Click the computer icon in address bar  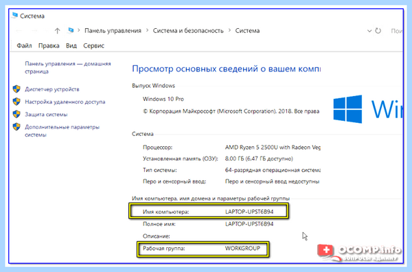point(71,30)
